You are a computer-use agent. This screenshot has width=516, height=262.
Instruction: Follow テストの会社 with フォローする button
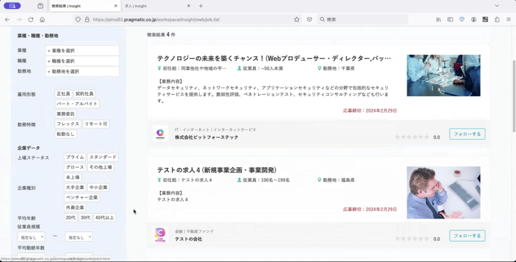(467, 236)
